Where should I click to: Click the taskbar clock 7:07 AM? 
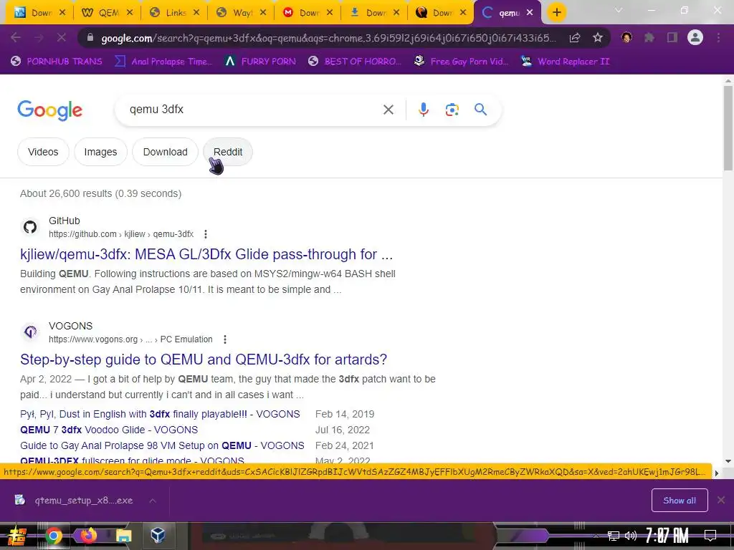(x=667, y=536)
